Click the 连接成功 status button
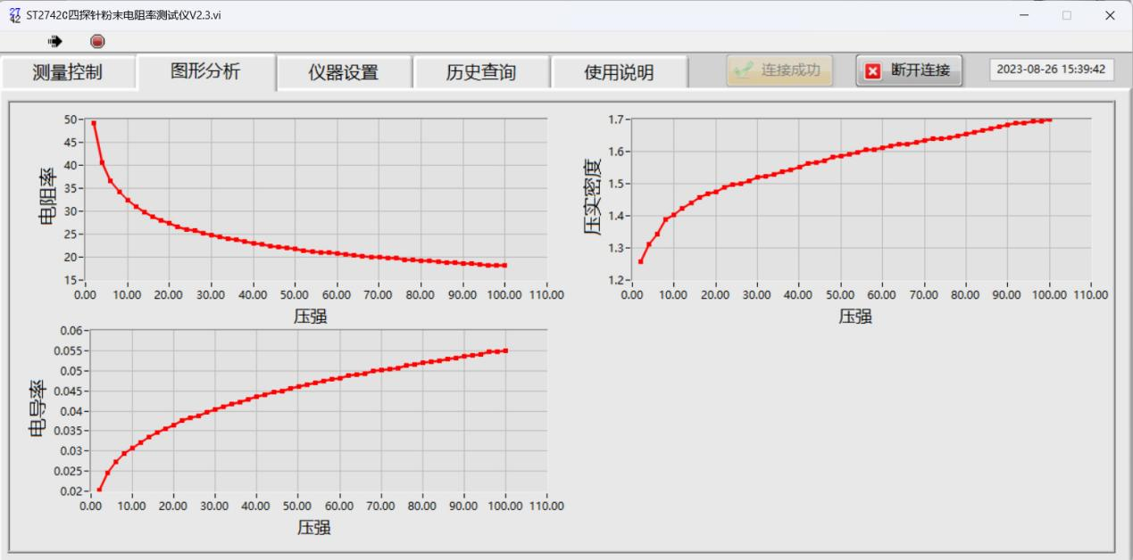 point(779,70)
